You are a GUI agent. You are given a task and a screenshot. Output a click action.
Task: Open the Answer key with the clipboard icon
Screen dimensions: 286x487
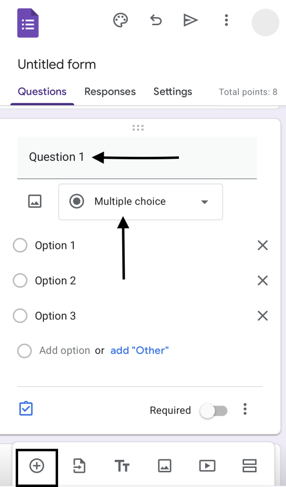pyautogui.click(x=26, y=408)
